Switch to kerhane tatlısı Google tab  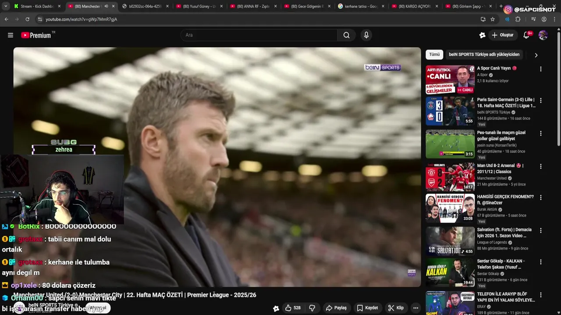(361, 7)
